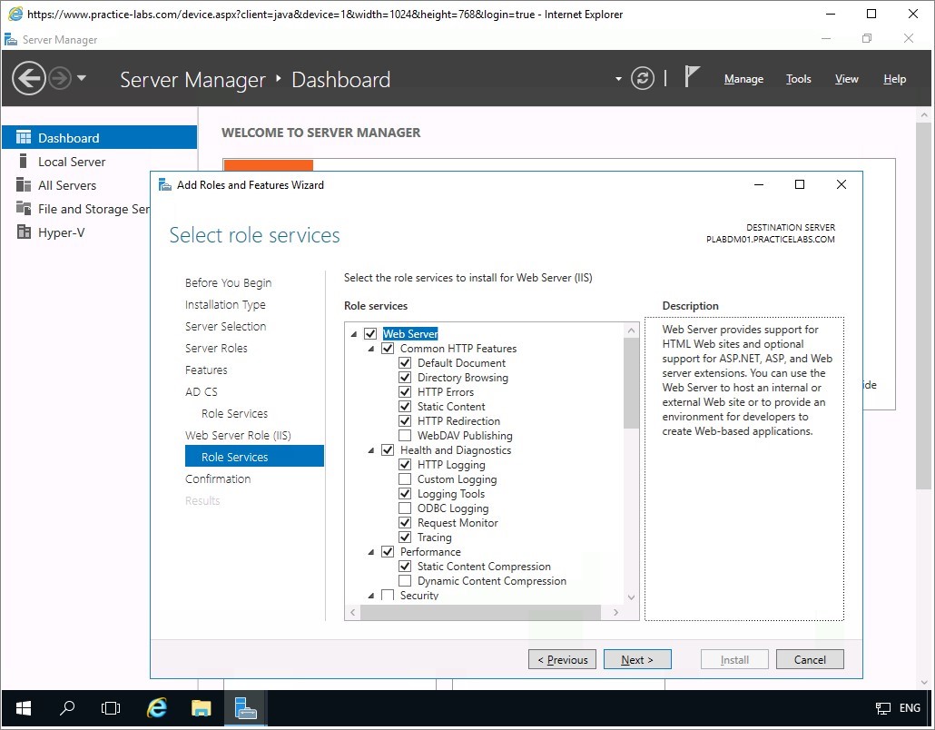The width and height of the screenshot is (935, 730).
Task: Click the Dashboard icon in sidebar
Action: (x=24, y=138)
